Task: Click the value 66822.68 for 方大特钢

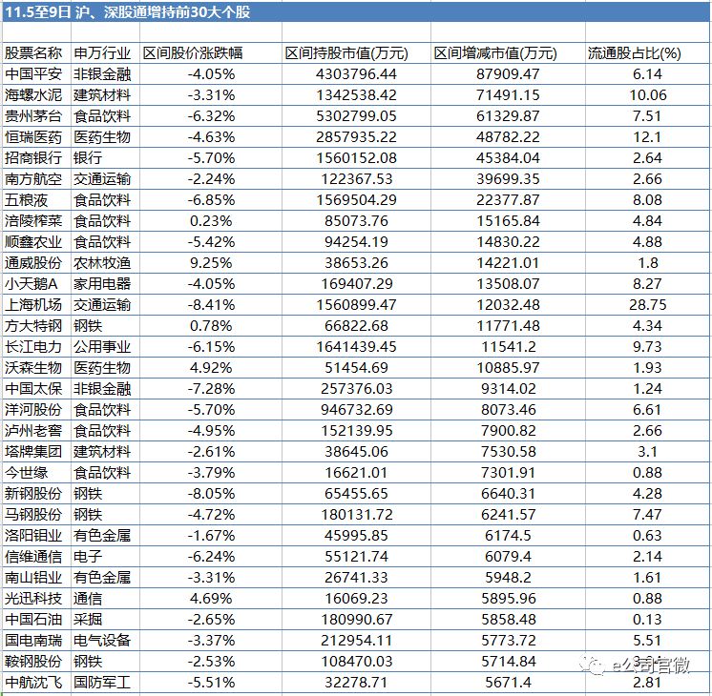Action: click(356, 325)
